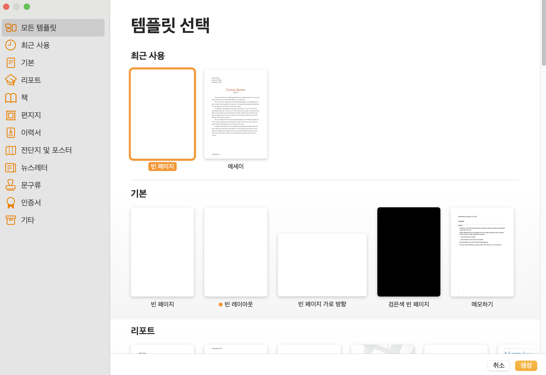546x375 pixels.
Task: Click the folded map icon for 전단지 및 포스터
Action: tap(11, 150)
